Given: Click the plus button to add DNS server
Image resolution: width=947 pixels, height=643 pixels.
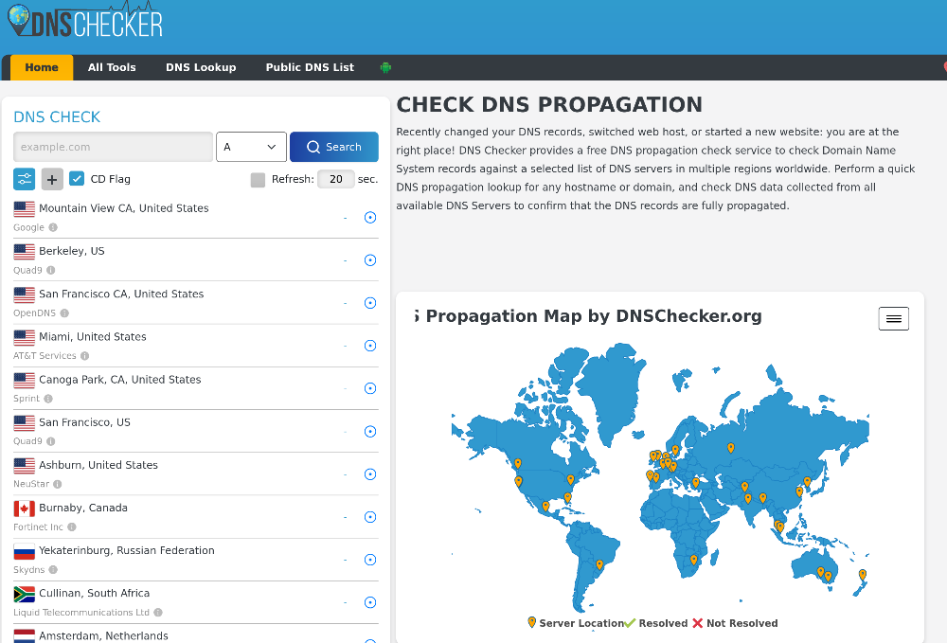Looking at the screenshot, I should pos(52,179).
